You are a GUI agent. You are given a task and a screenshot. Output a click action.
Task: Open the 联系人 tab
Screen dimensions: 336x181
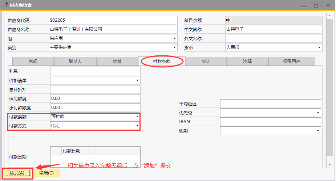coord(75,62)
